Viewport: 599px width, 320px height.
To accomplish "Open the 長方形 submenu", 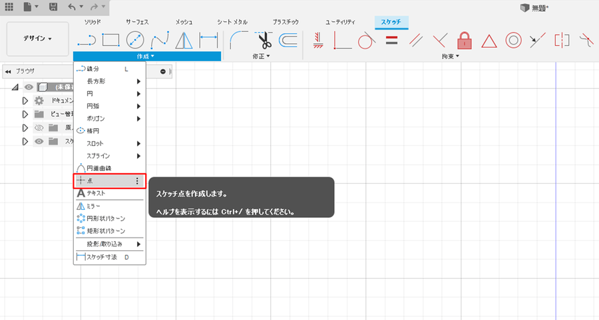I will click(x=109, y=81).
